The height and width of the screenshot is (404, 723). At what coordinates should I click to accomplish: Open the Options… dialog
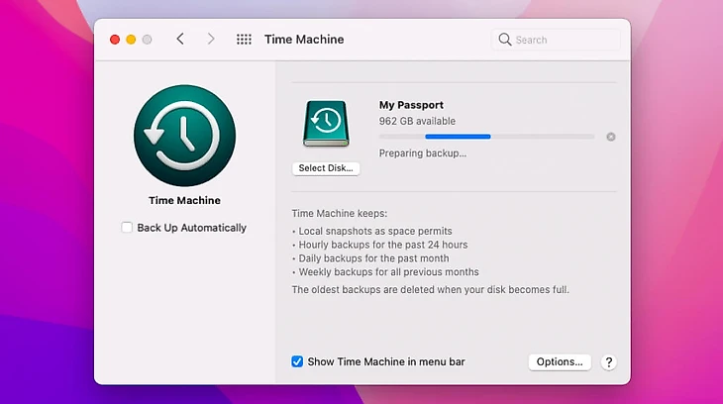pyautogui.click(x=560, y=362)
